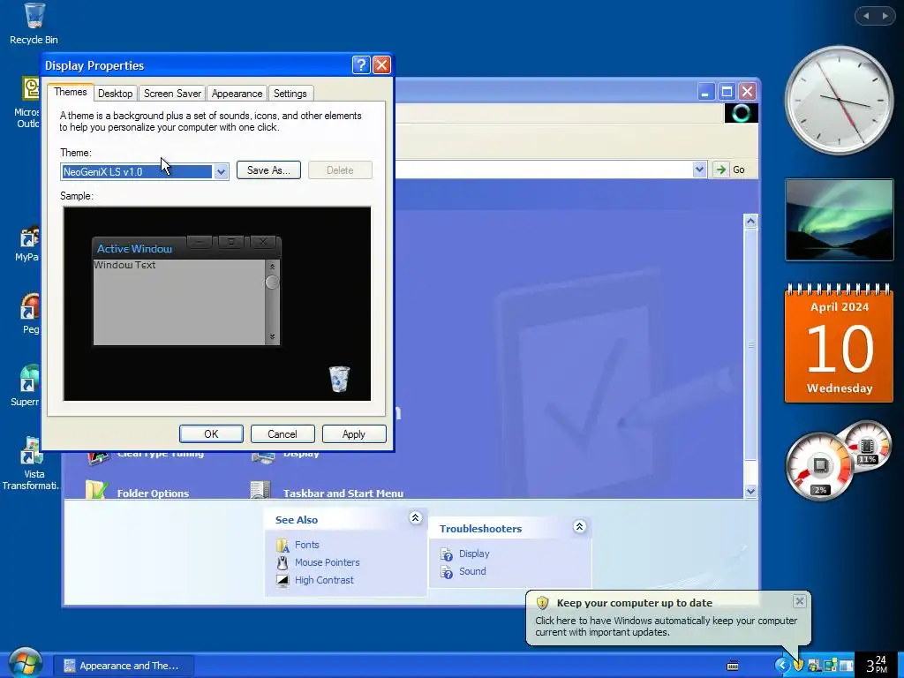Image resolution: width=904 pixels, height=678 pixels.
Task: Click the Folder Options icon in Control Panel
Action: (97, 490)
